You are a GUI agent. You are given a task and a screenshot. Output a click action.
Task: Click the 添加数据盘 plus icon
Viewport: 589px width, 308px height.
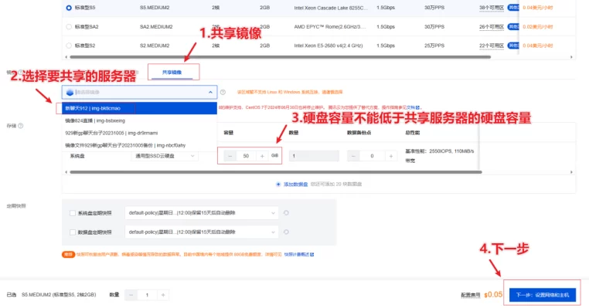click(x=278, y=184)
